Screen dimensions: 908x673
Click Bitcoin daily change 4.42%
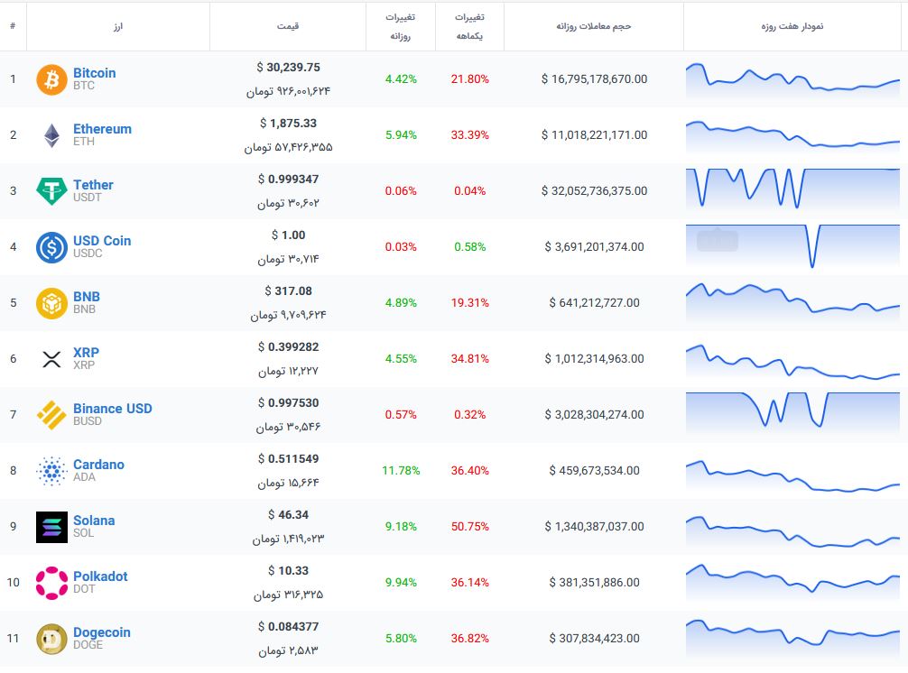click(x=401, y=79)
